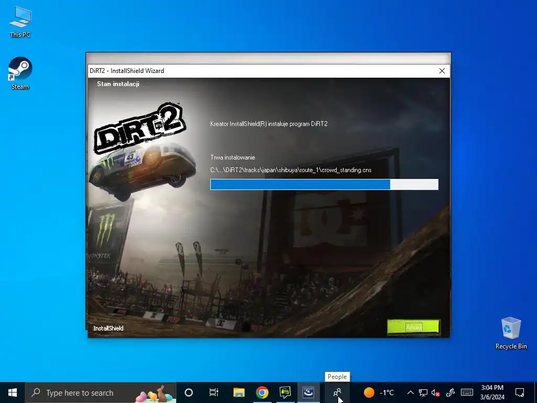Open the touch keyboard tray icon
This screenshot has width=537, height=403.
[467, 393]
